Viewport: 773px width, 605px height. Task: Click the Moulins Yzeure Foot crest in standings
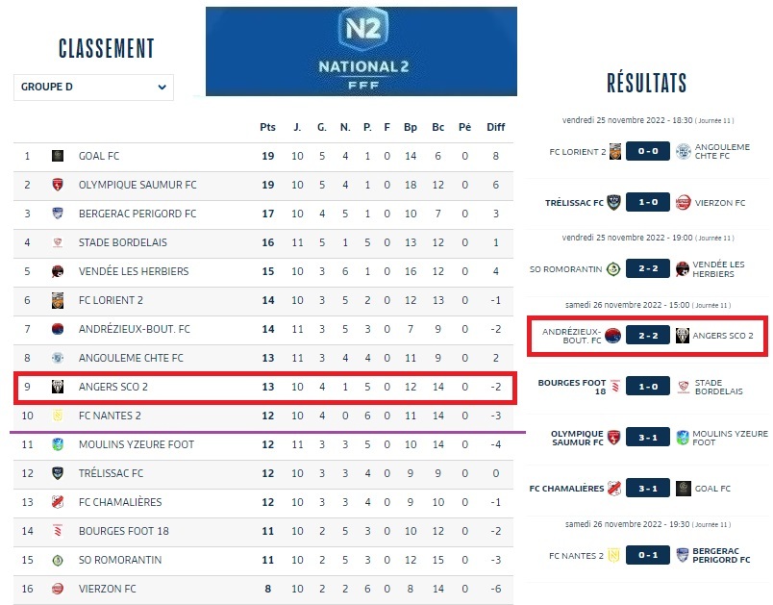pos(58,444)
